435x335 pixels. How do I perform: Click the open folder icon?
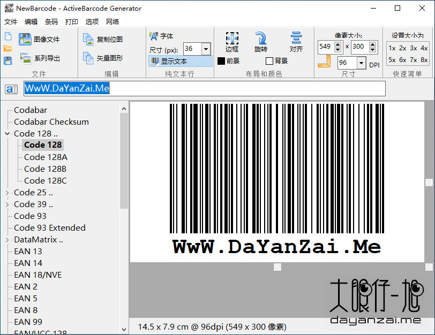point(7,49)
